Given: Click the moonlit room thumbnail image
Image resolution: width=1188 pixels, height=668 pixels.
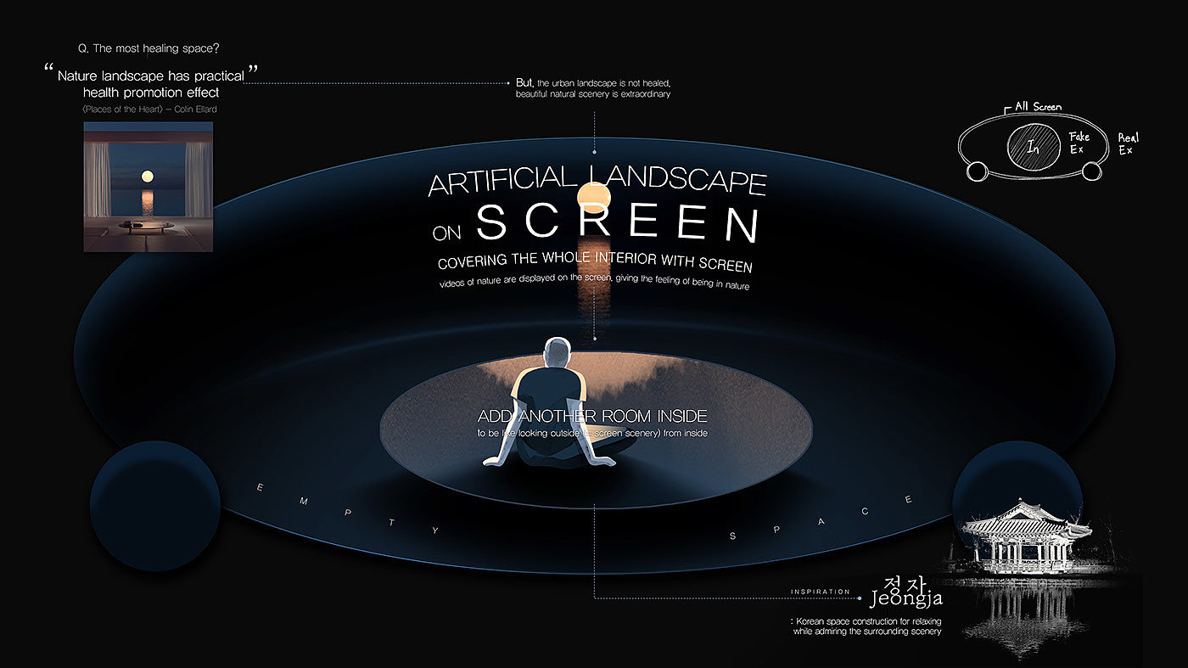Looking at the screenshot, I should click(x=148, y=186).
